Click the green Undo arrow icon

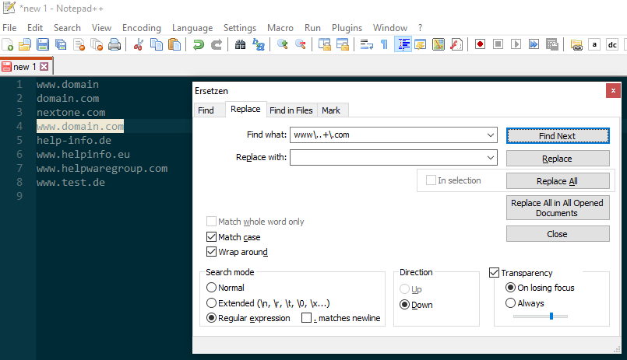pyautogui.click(x=199, y=44)
